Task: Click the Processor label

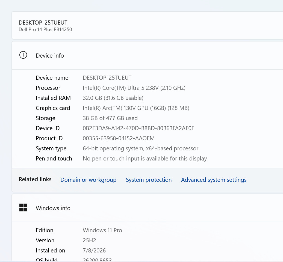Action: (48, 88)
